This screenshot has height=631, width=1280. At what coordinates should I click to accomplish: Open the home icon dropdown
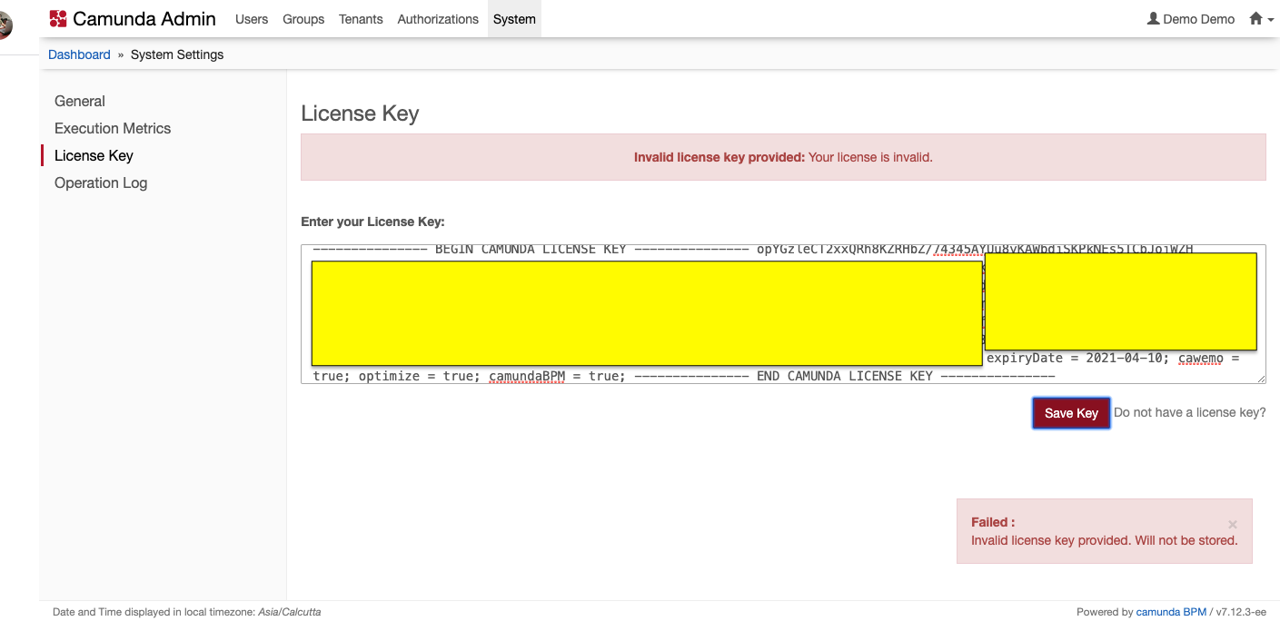point(1262,18)
